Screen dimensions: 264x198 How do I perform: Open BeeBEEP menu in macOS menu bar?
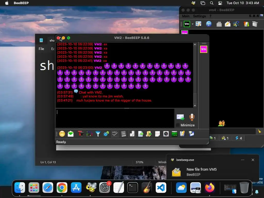(21, 3)
